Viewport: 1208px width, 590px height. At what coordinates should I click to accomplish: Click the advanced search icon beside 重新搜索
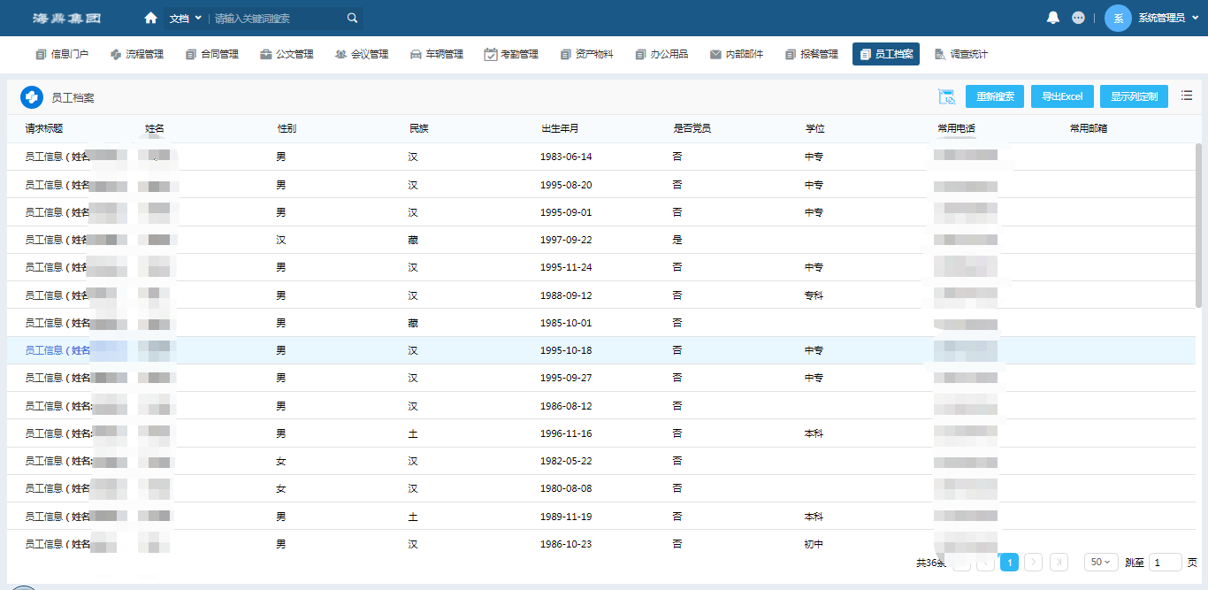click(x=946, y=96)
